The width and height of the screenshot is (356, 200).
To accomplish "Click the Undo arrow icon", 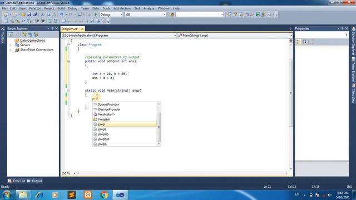I will click(x=61, y=14).
